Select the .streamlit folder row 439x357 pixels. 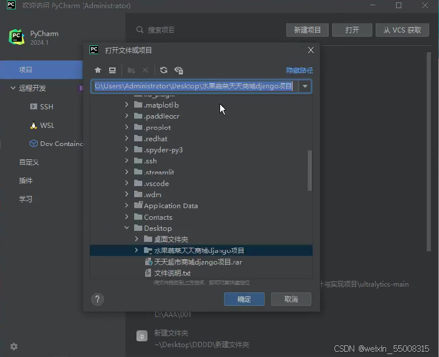[x=201, y=172]
